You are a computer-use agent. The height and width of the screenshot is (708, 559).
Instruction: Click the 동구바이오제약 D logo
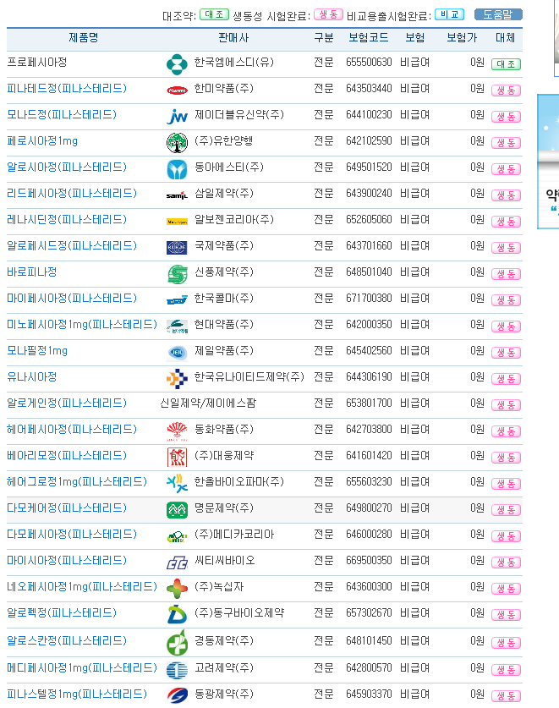(177, 615)
